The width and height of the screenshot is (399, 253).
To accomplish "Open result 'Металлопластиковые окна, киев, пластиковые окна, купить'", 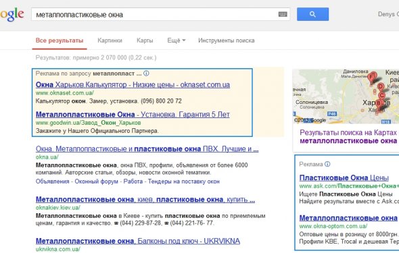I will point(145,200).
